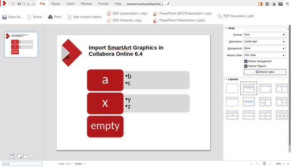The height and width of the screenshot is (167, 291).
Task: Select the blank slide layout
Action: 232,88
